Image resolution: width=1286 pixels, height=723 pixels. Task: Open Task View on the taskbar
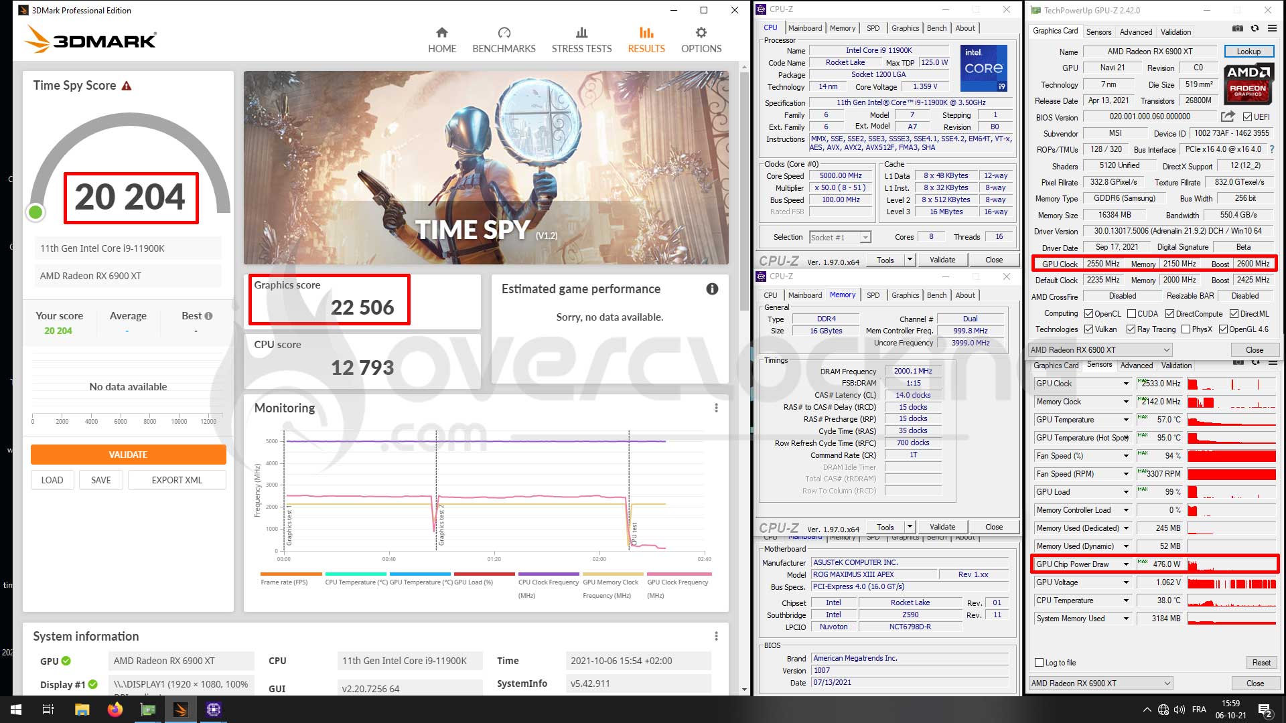coord(48,710)
